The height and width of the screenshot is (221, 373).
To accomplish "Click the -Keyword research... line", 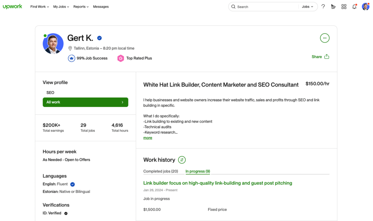I will coord(160,133).
